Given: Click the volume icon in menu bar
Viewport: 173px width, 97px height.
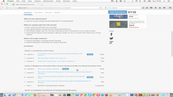Looking at the screenshot, I should coord(140,1).
